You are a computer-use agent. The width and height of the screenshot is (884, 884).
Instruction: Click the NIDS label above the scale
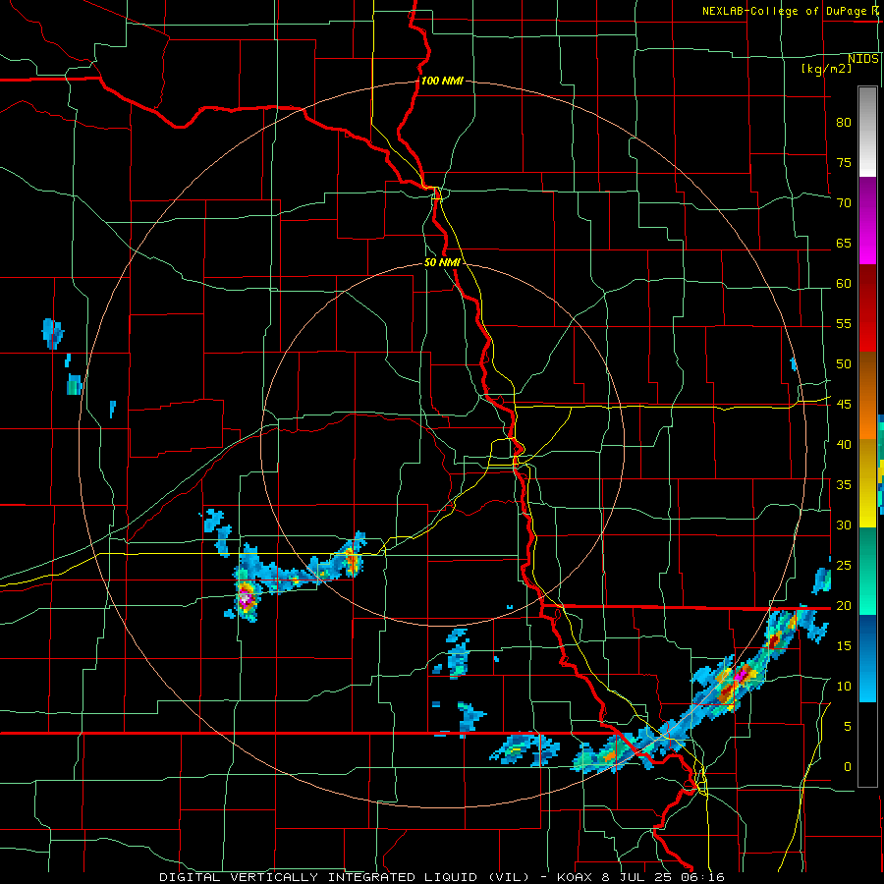(x=863, y=59)
